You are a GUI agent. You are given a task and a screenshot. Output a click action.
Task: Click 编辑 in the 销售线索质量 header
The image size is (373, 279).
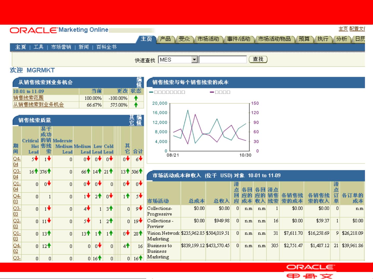click(139, 120)
